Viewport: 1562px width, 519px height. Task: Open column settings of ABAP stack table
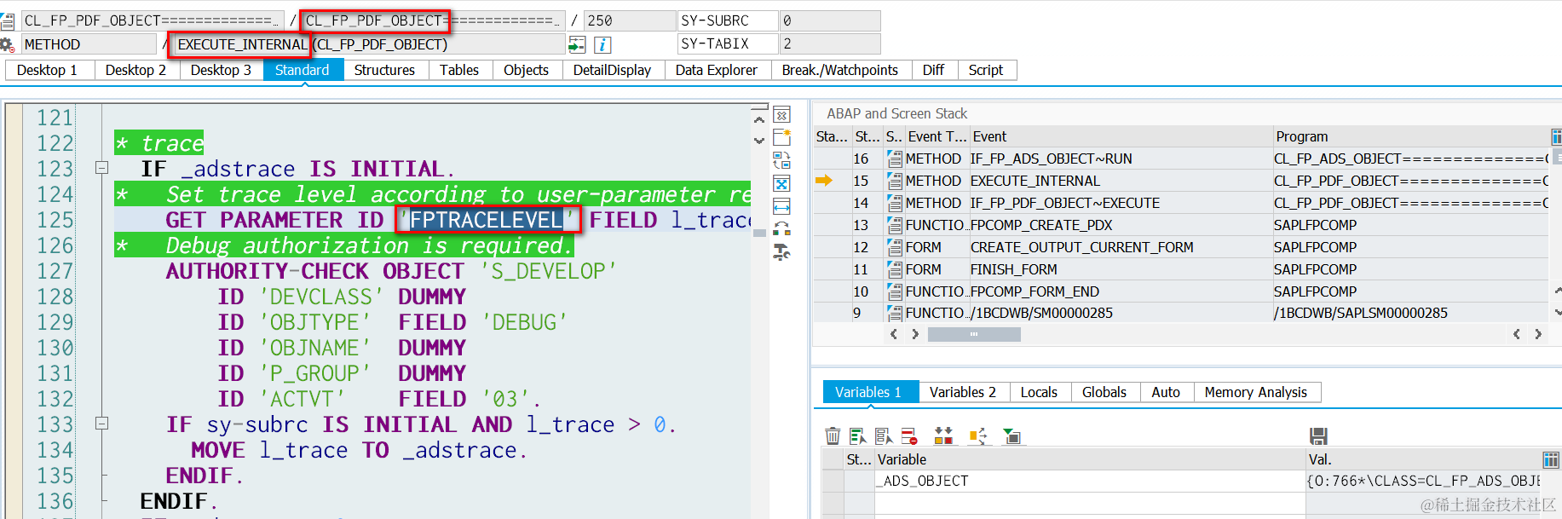pos(1556,137)
